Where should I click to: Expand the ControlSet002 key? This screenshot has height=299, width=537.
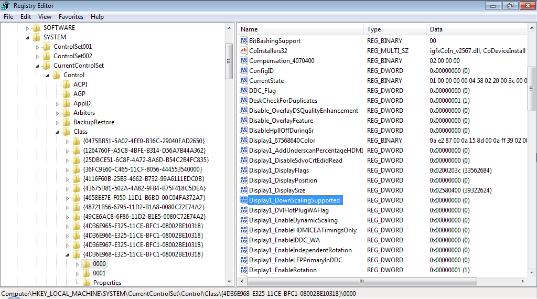37,57
